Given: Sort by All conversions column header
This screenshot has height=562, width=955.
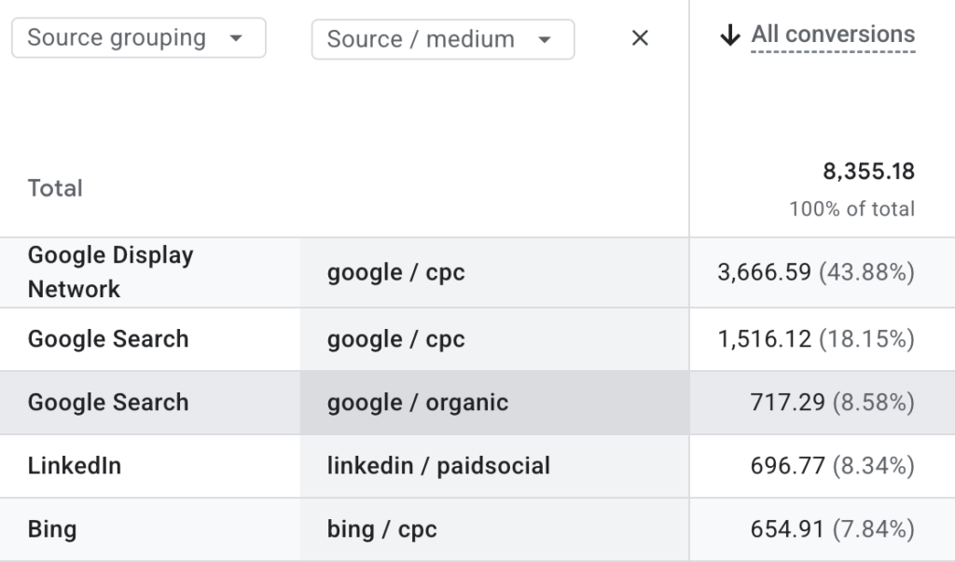Looking at the screenshot, I should [x=833, y=34].
